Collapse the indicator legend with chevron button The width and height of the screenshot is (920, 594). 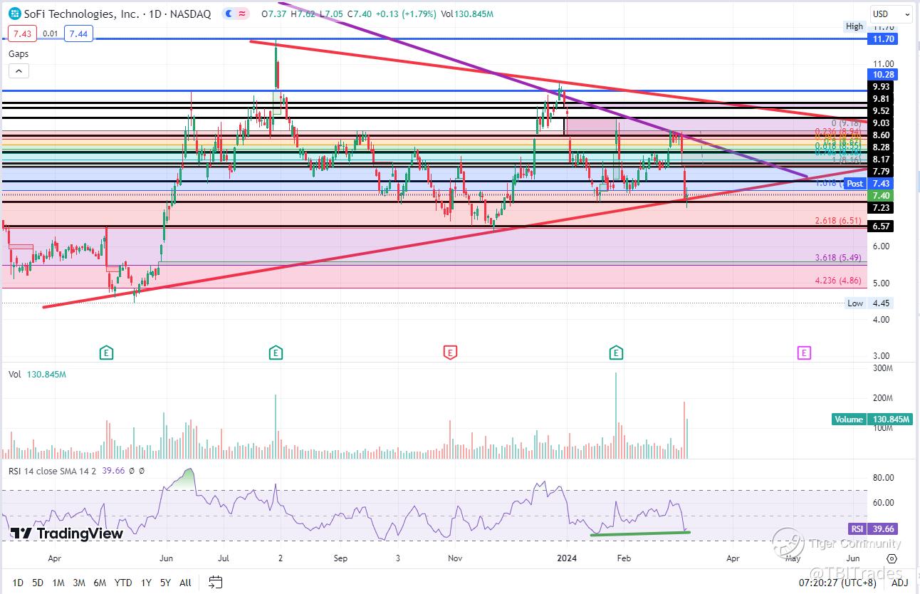coord(19,71)
